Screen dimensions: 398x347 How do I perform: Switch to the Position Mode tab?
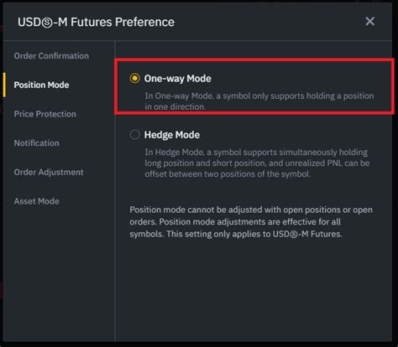pos(41,85)
